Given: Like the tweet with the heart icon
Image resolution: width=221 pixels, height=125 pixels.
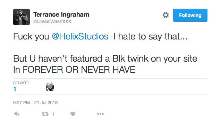Looking at the screenshot, I should pyautogui.click(x=73, y=114).
